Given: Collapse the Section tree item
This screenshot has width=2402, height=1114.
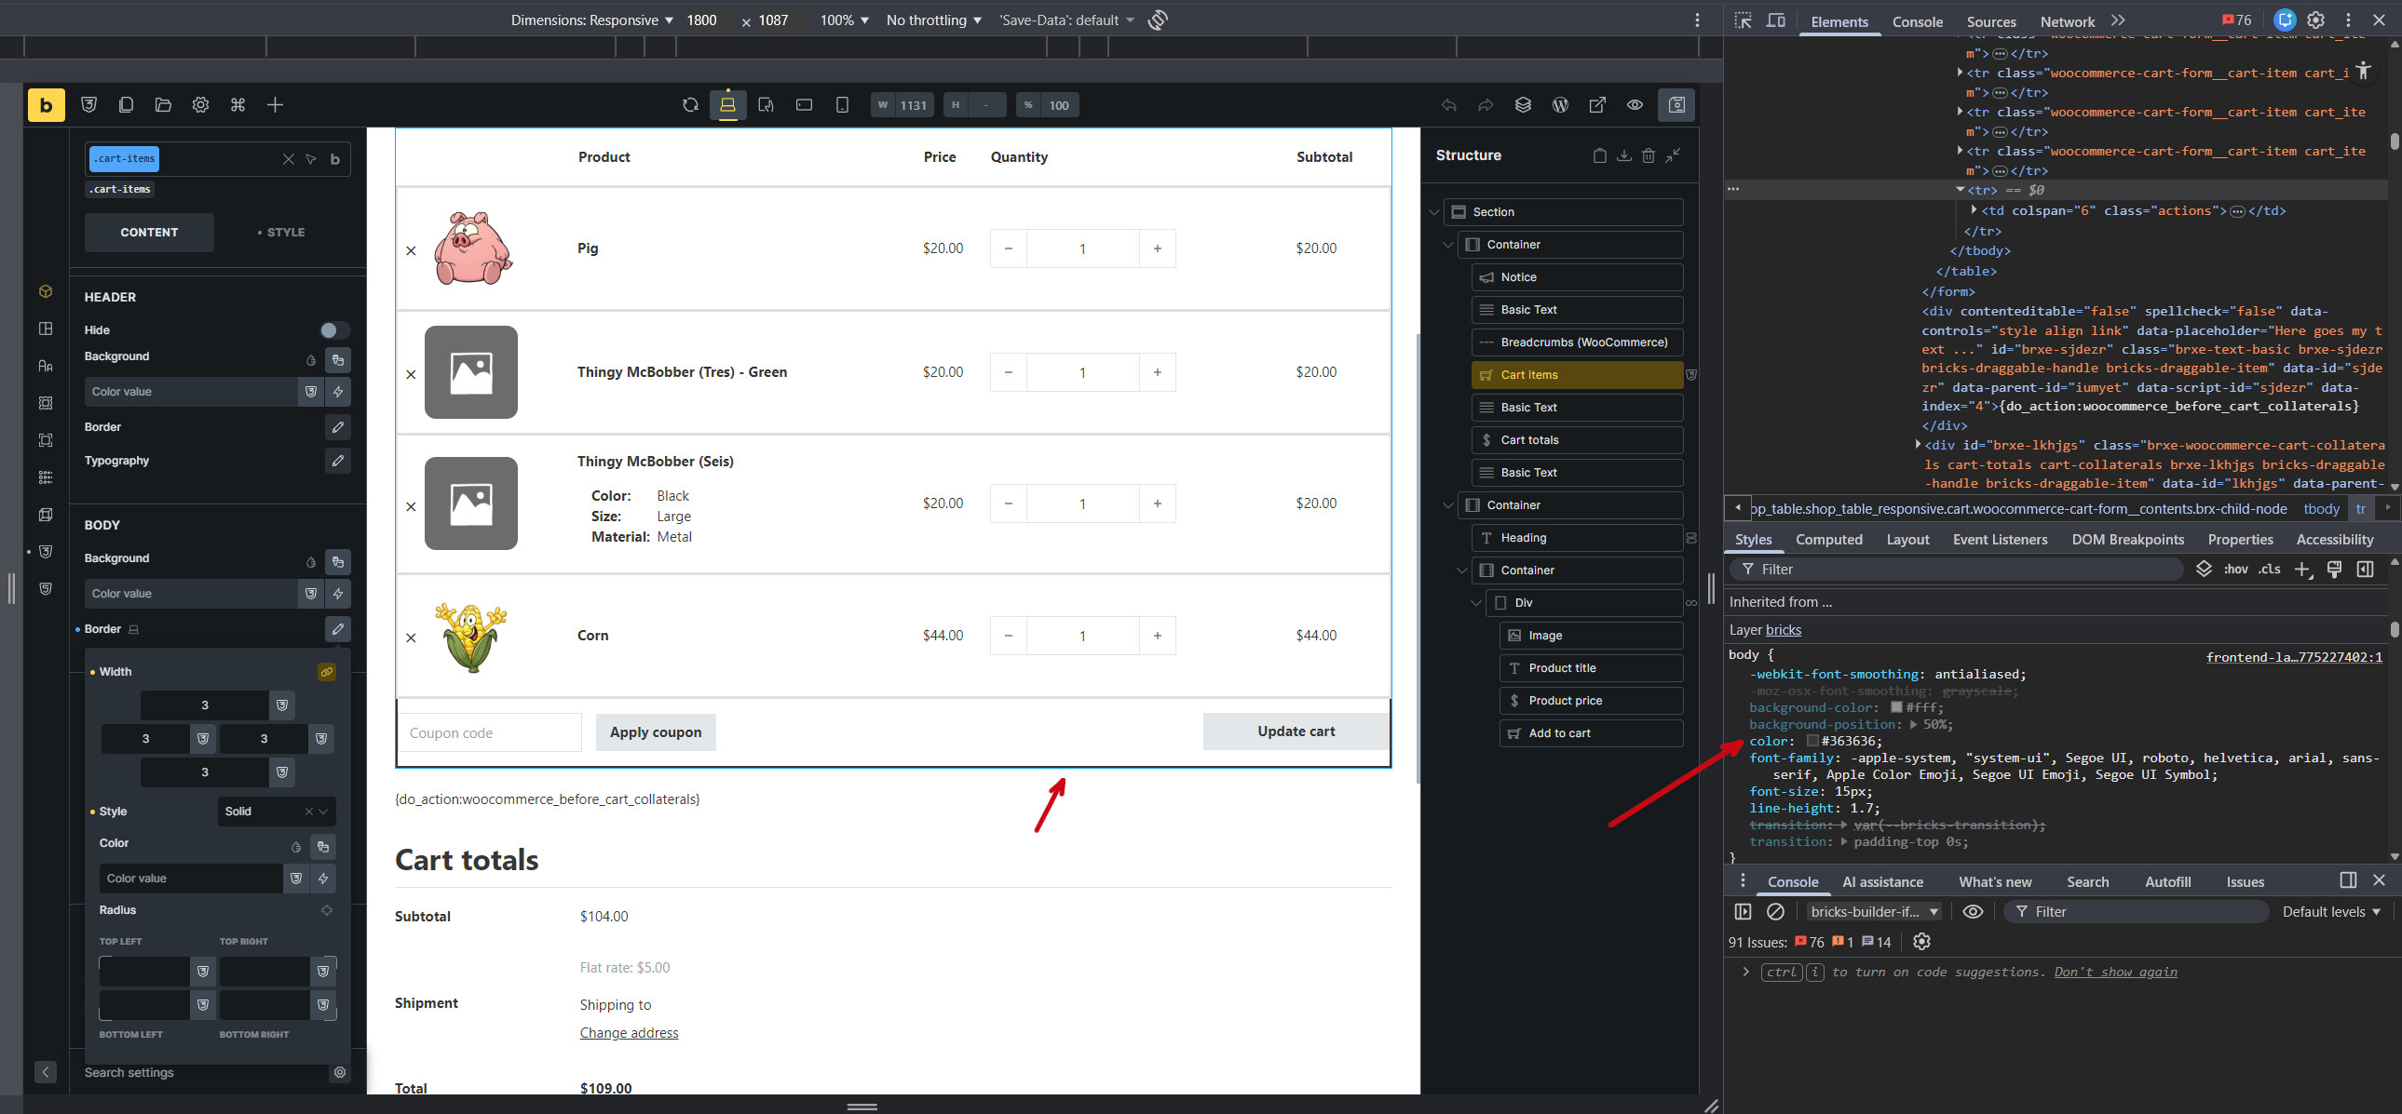Looking at the screenshot, I should click(x=1434, y=212).
